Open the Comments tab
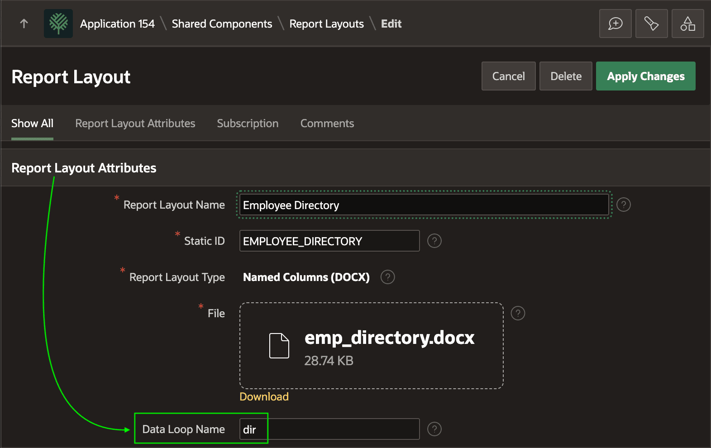711x448 pixels. (327, 124)
